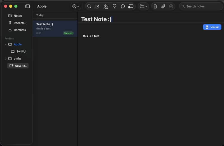Open the filter options dropdown
Viewport: 224px width, 146px height.
[x=76, y=6]
